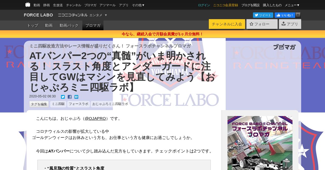Share via Hatena Bookmark B! icon

[x=76, y=97]
